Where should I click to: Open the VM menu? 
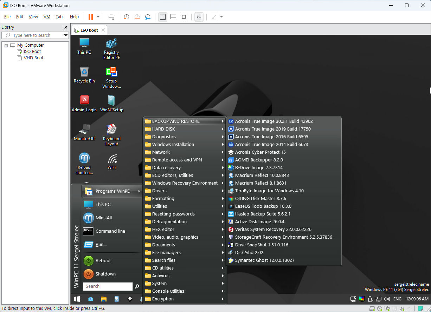(x=47, y=17)
